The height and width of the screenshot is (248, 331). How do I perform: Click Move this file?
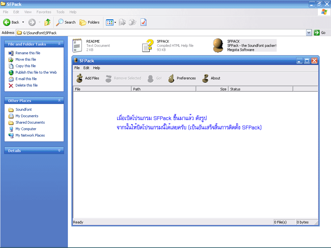(x=26, y=59)
